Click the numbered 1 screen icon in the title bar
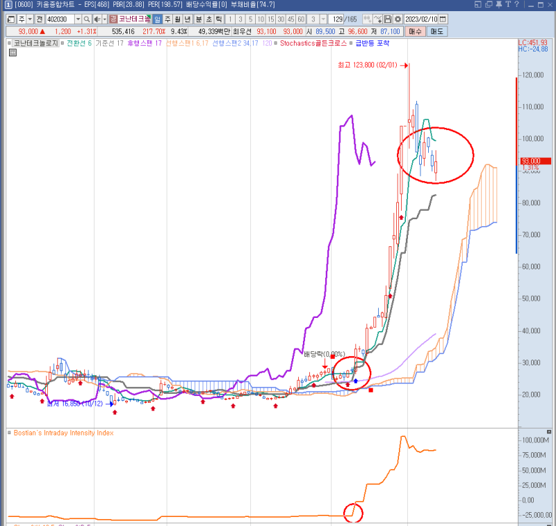 pos(8,5)
